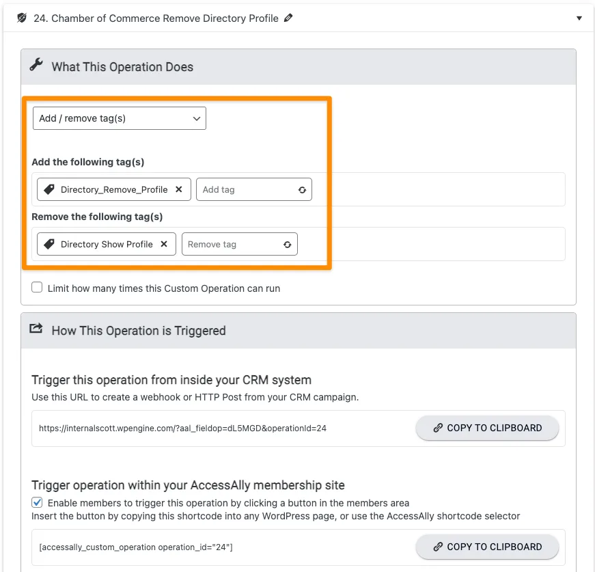Collapse the operation 24 panel arrow
The width and height of the screenshot is (595, 572).
coord(579,18)
